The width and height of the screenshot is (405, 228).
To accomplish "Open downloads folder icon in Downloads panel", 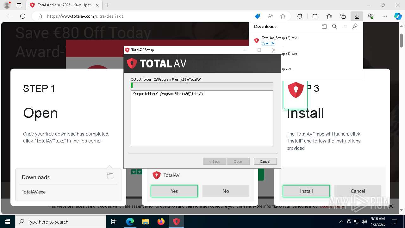I will (324, 26).
